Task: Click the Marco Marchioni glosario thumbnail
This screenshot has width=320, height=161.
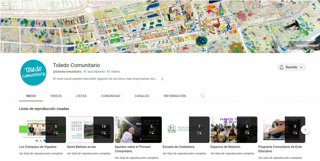Action: tap(138, 129)
